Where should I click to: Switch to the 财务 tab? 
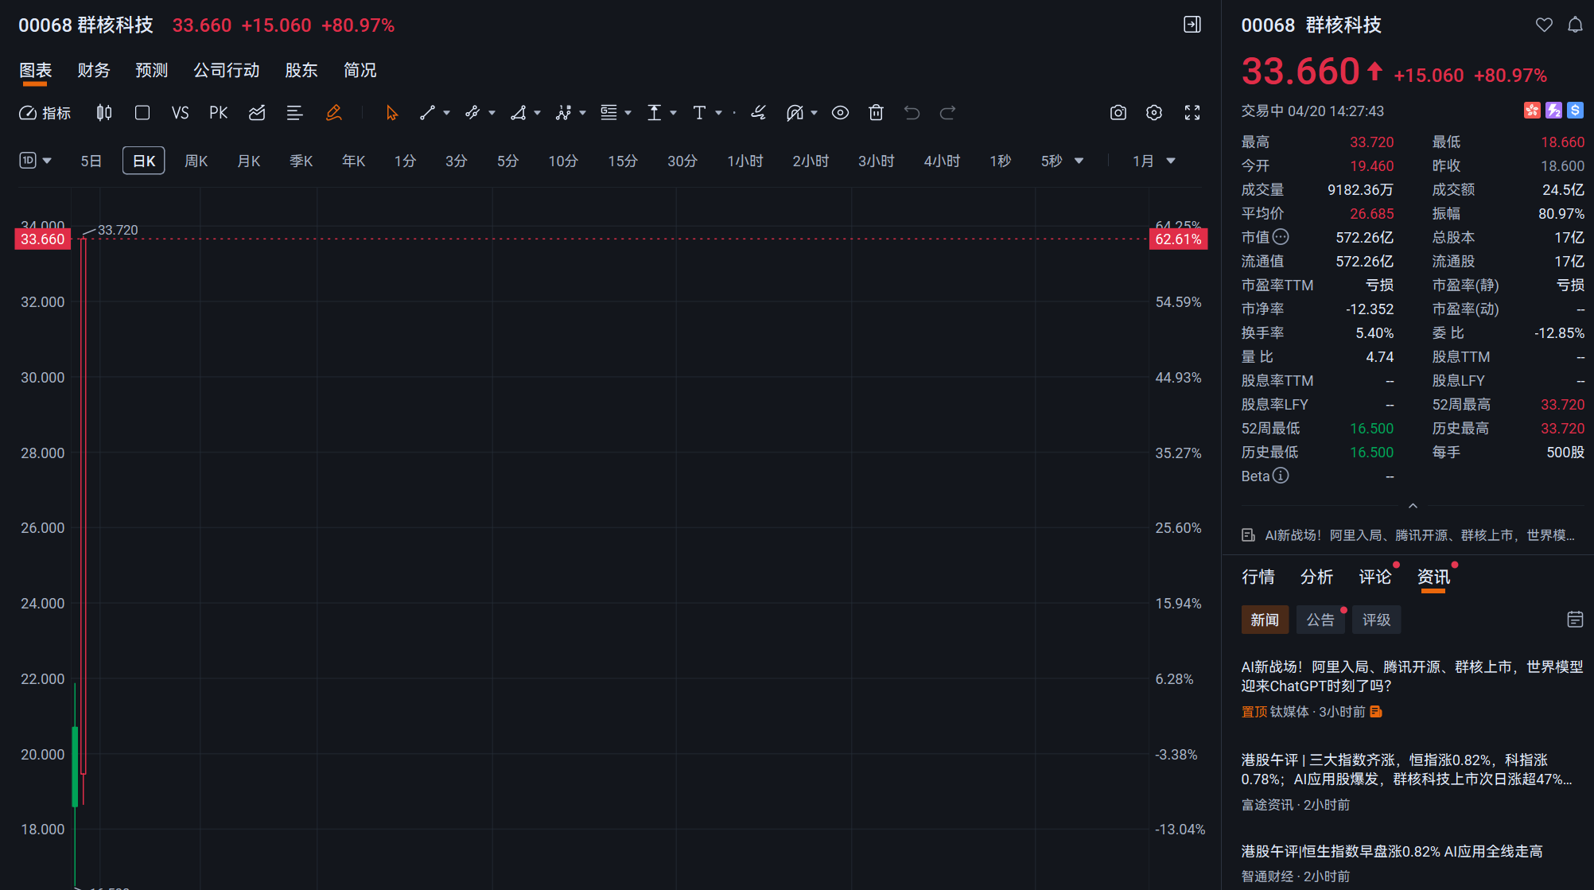(x=94, y=71)
